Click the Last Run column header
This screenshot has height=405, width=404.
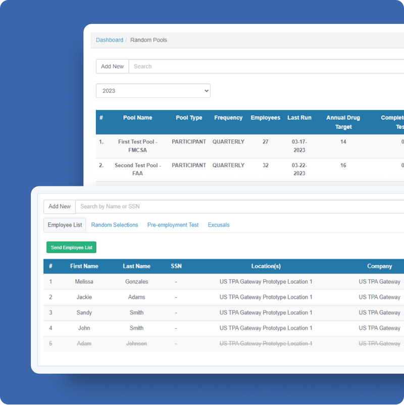pos(299,118)
